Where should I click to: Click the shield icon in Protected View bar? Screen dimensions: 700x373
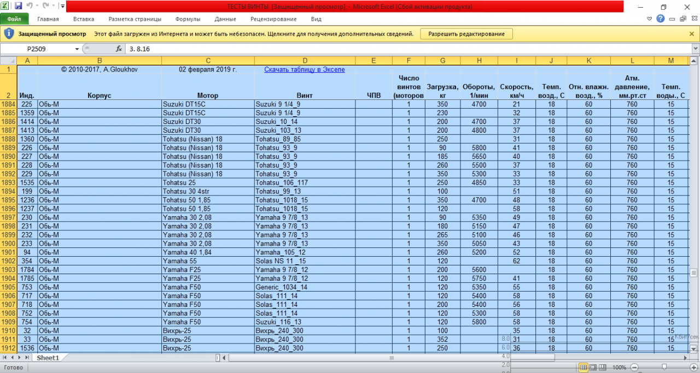[x=9, y=34]
